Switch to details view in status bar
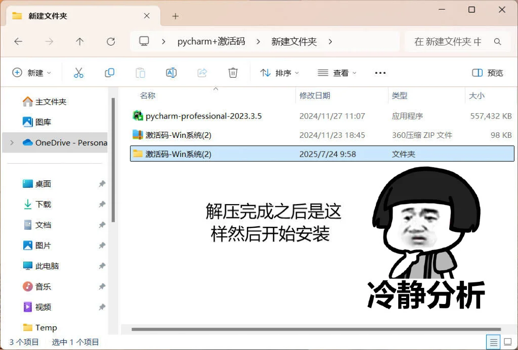Screen dimensions: 518x350 [494, 342]
